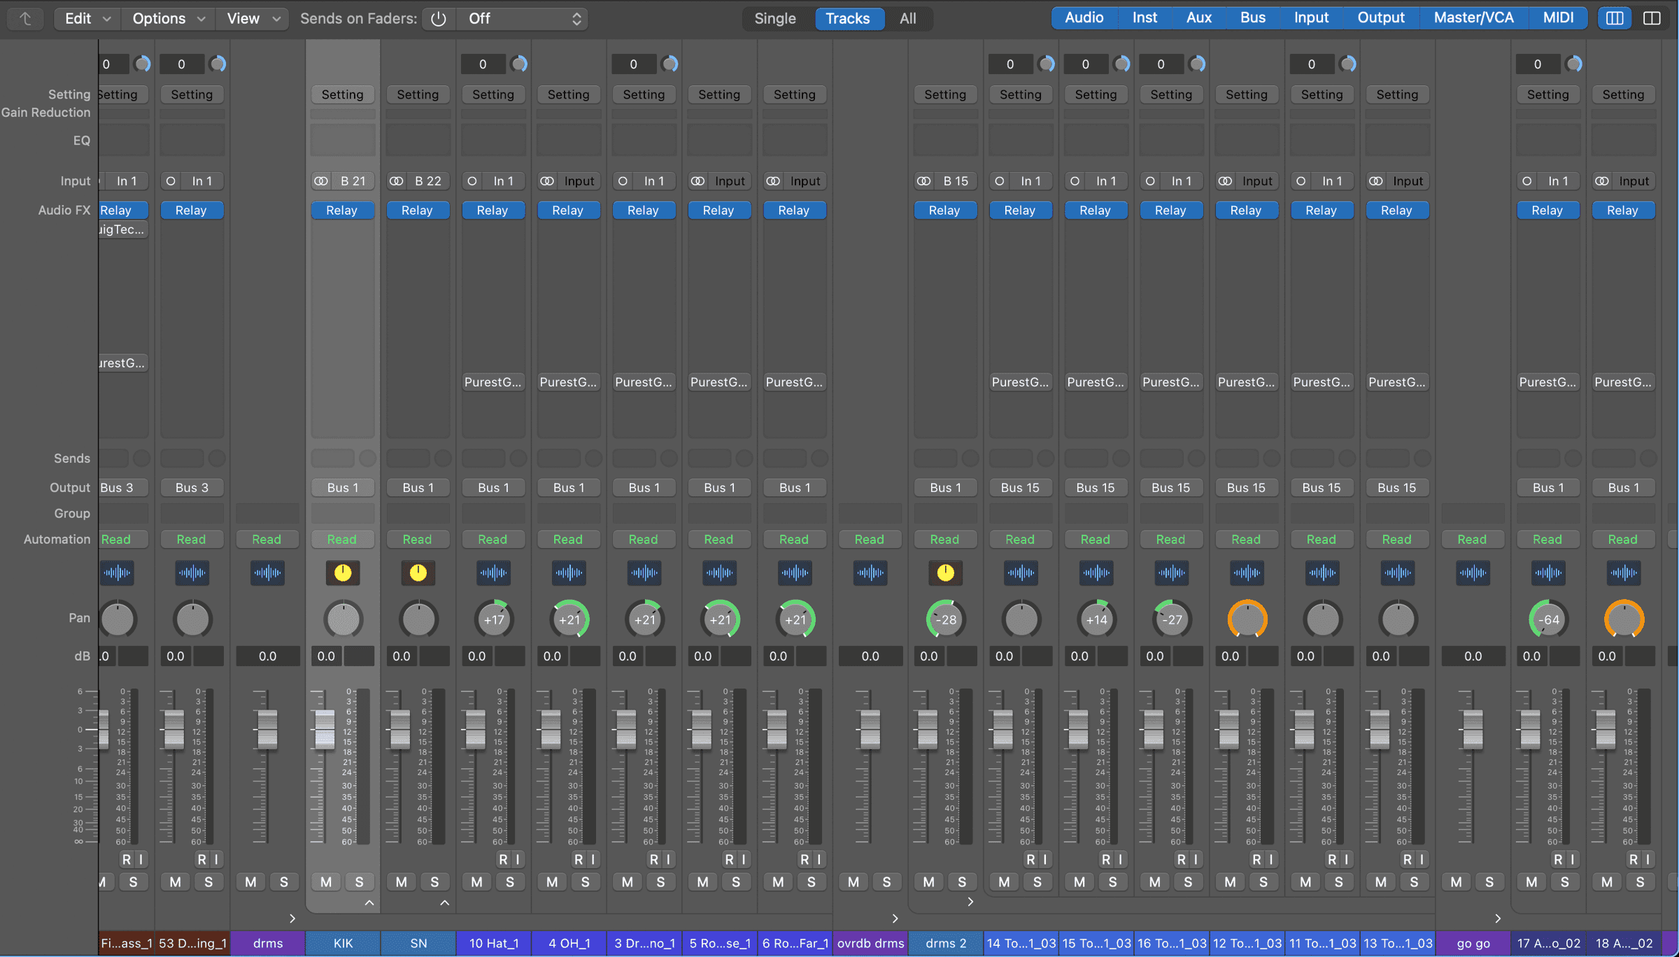Switch mixer to Single view
1679x957 pixels.
point(775,19)
